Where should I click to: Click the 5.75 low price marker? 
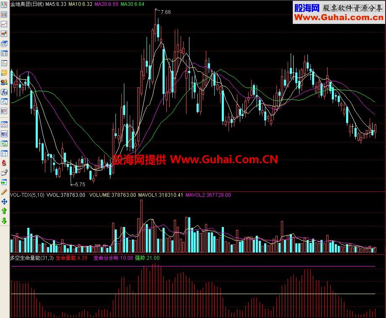(x=80, y=185)
